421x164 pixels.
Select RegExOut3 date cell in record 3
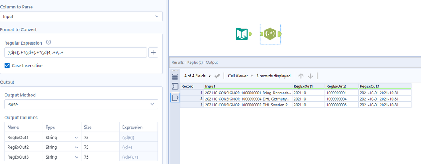tap(385, 105)
